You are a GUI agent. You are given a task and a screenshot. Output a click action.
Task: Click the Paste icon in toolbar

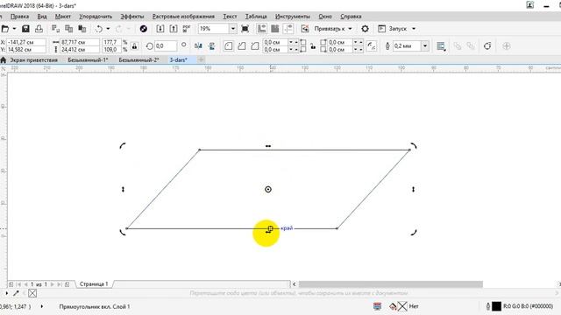[x=82, y=29]
